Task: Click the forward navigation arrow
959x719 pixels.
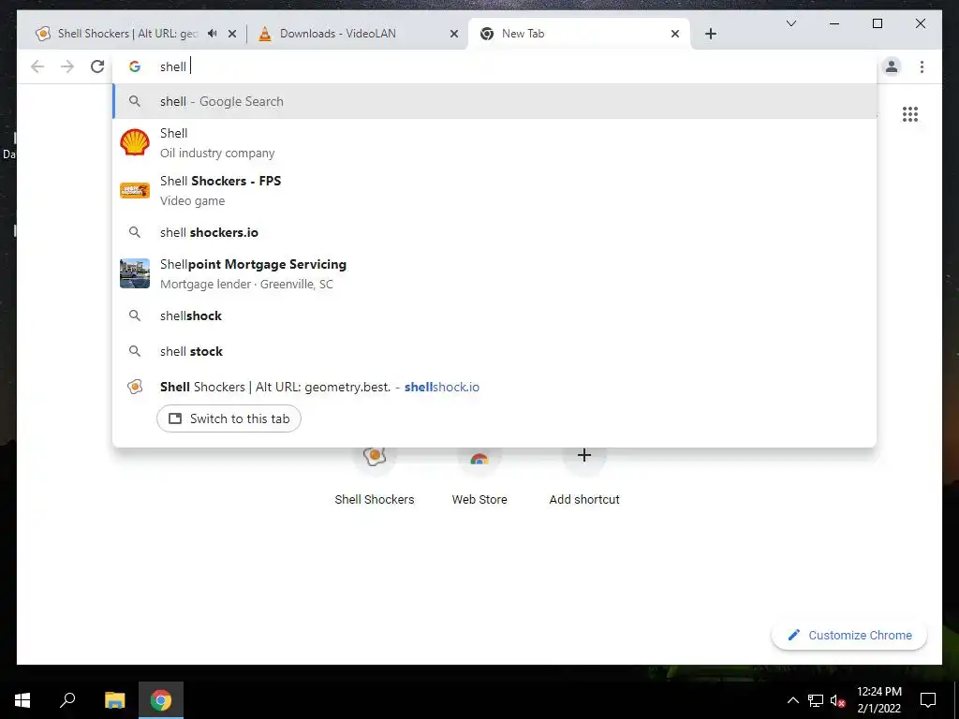Action: coord(67,66)
